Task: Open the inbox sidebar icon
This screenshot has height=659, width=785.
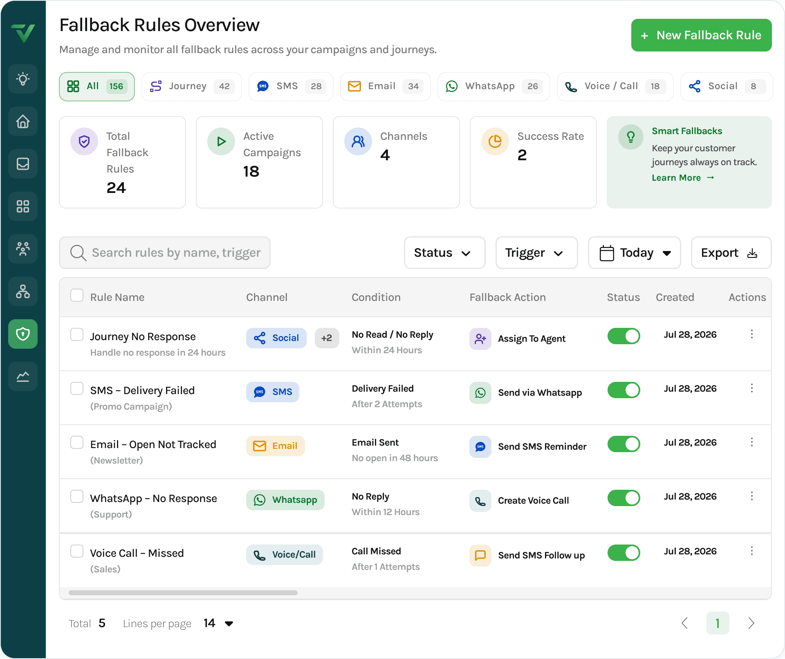Action: (x=23, y=164)
